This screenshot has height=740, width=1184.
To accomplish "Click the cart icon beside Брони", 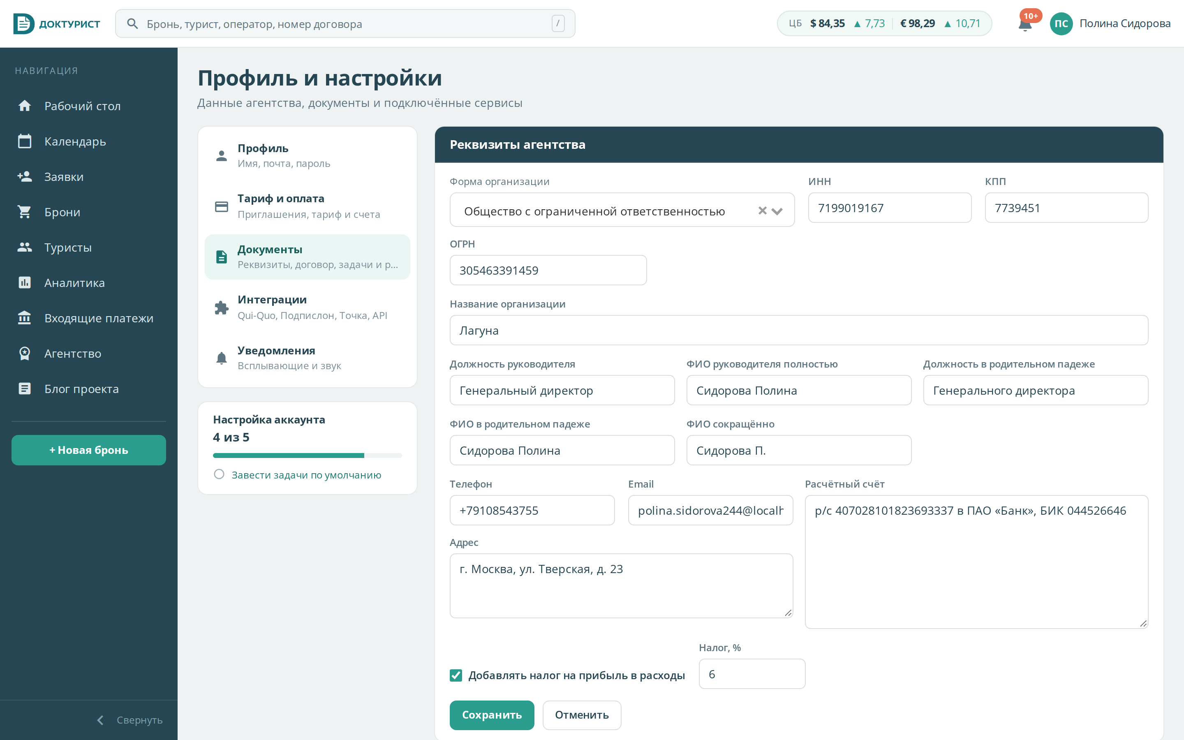I will (25, 212).
